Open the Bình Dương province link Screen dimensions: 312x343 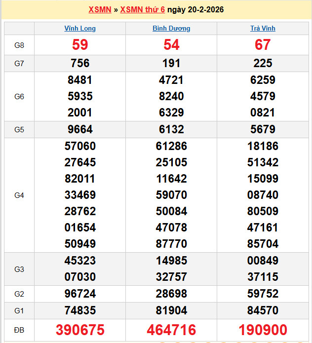(171, 29)
